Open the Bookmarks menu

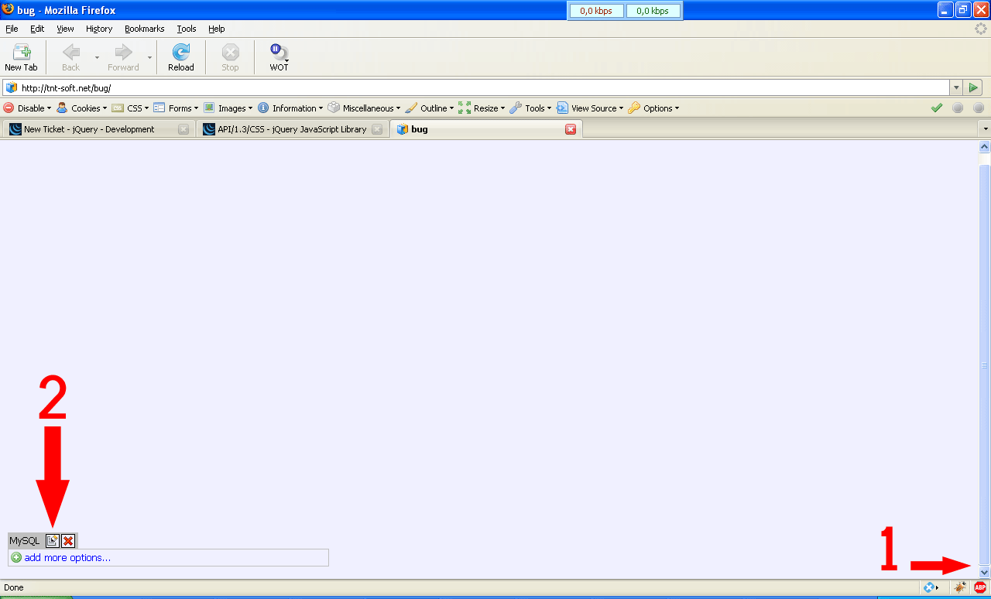coord(144,29)
